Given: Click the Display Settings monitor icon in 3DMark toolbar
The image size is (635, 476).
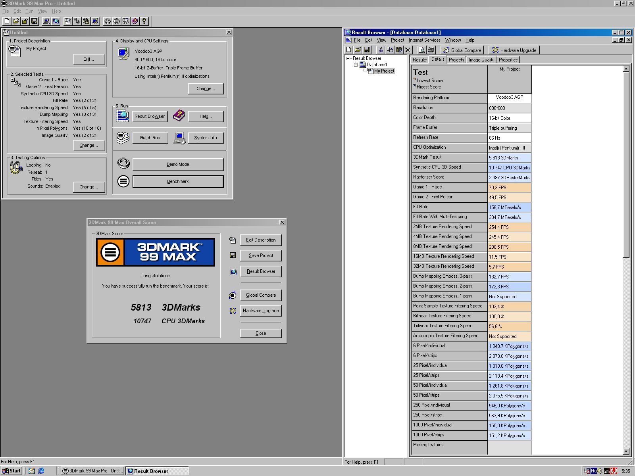Looking at the screenshot, I should (95, 21).
